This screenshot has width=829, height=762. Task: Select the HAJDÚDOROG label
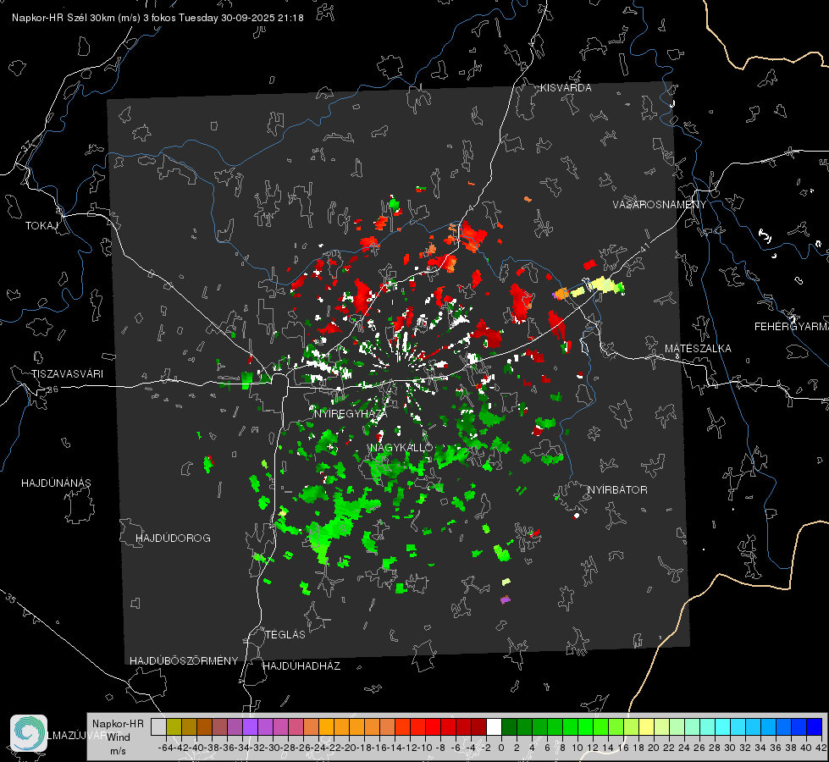tap(173, 538)
